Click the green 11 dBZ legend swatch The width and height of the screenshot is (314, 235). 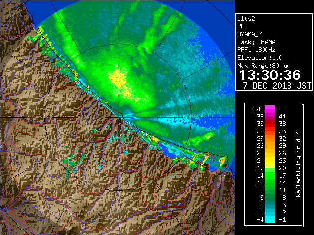click(x=270, y=183)
